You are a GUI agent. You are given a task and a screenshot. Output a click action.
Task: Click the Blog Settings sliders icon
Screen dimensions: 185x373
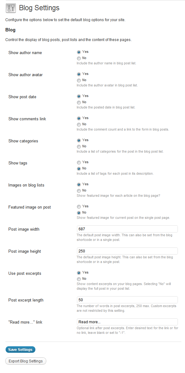(11, 8)
